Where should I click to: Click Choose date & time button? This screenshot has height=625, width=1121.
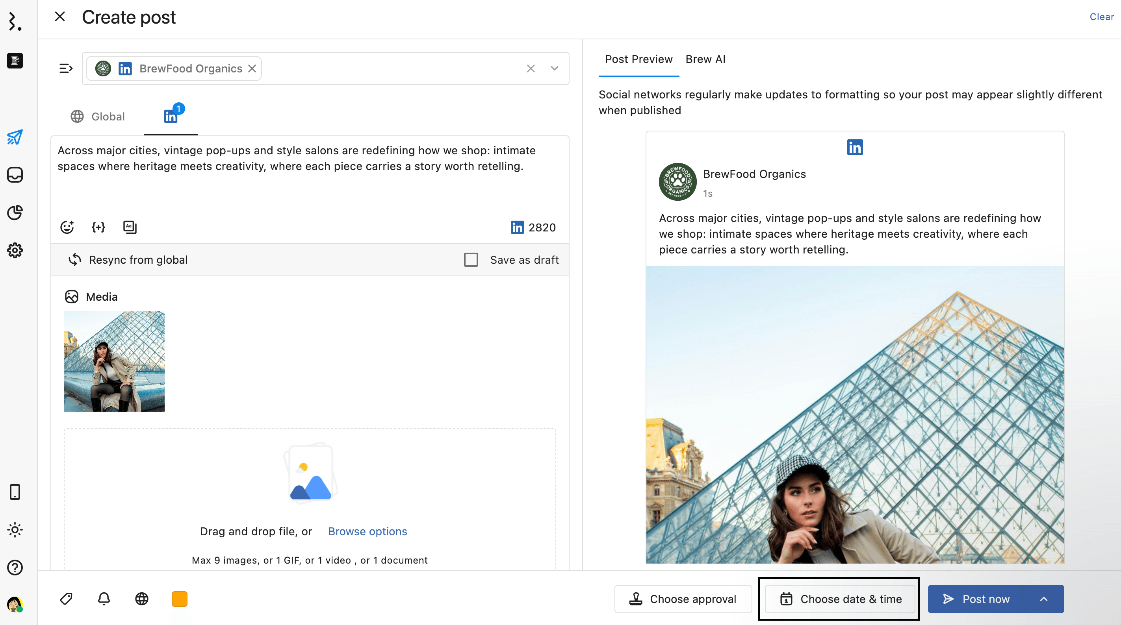point(840,599)
